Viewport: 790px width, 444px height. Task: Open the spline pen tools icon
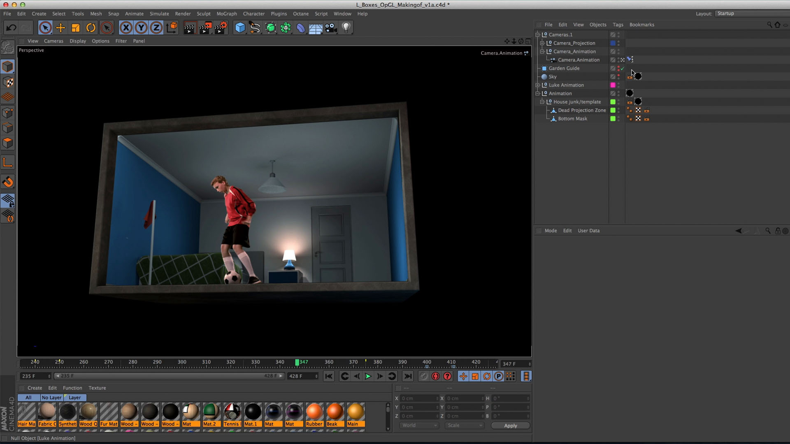point(255,28)
